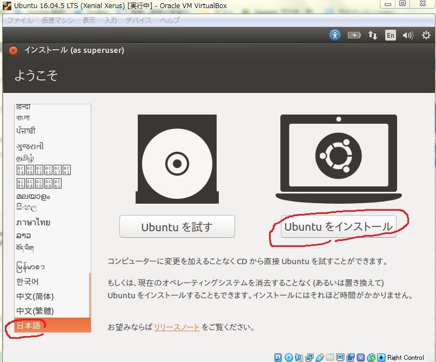
Task: Click the VirtualBox CPU virtualization V icon
Action: point(361,357)
